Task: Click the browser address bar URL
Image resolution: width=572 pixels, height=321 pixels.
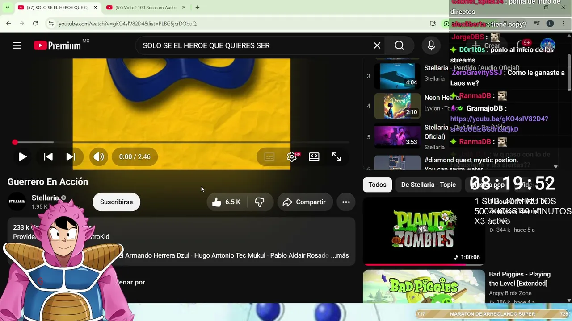Action: click(127, 24)
